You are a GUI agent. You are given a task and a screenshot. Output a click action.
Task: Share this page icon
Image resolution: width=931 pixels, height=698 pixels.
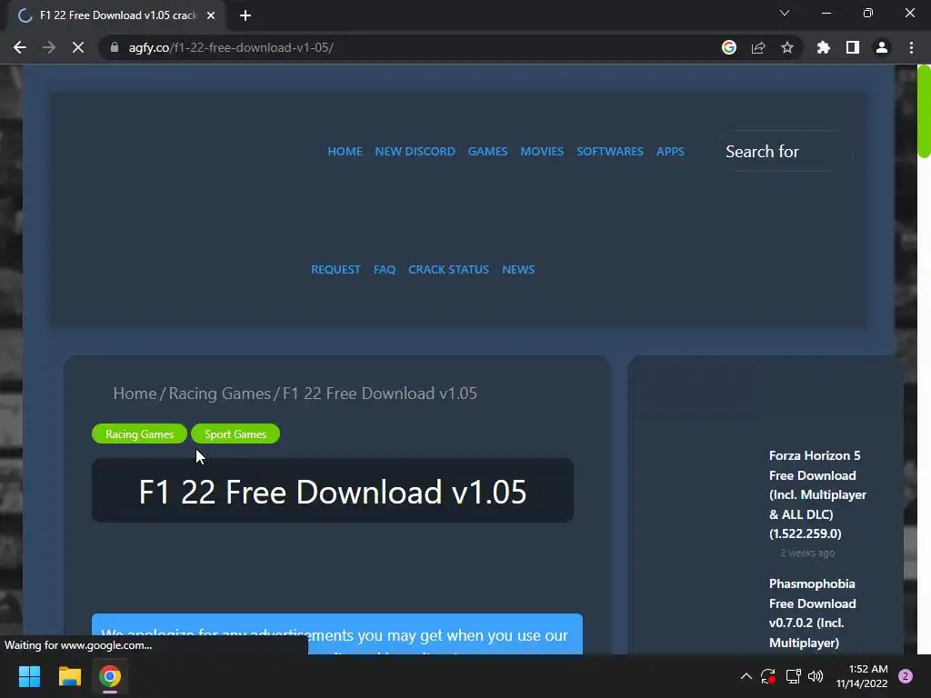[x=758, y=47]
